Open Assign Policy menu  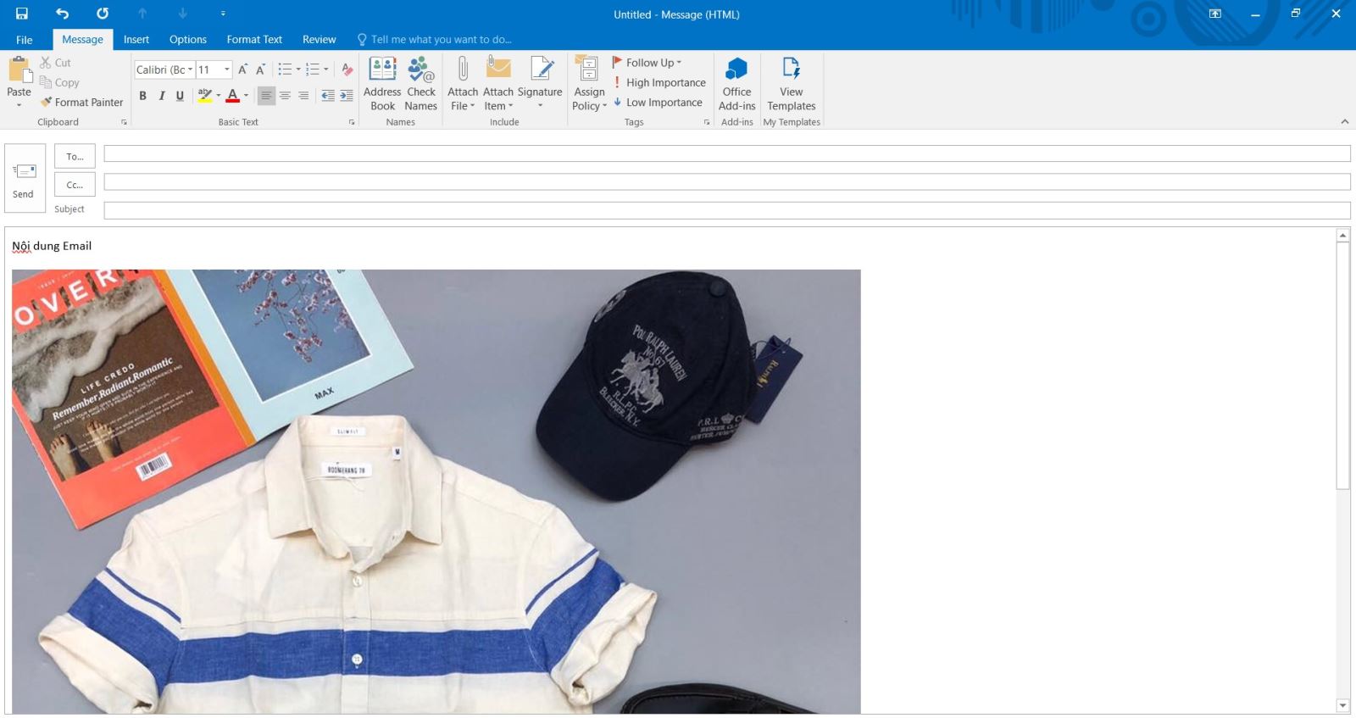[x=588, y=83]
